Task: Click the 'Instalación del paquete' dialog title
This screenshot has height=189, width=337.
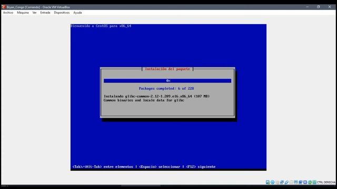Action: coord(167,69)
